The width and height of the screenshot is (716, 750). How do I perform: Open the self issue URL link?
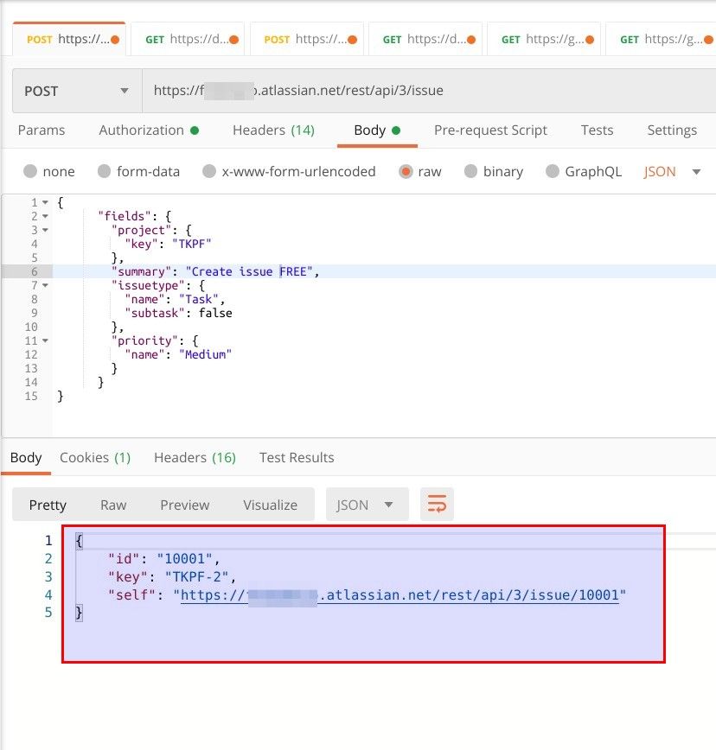tap(400, 595)
